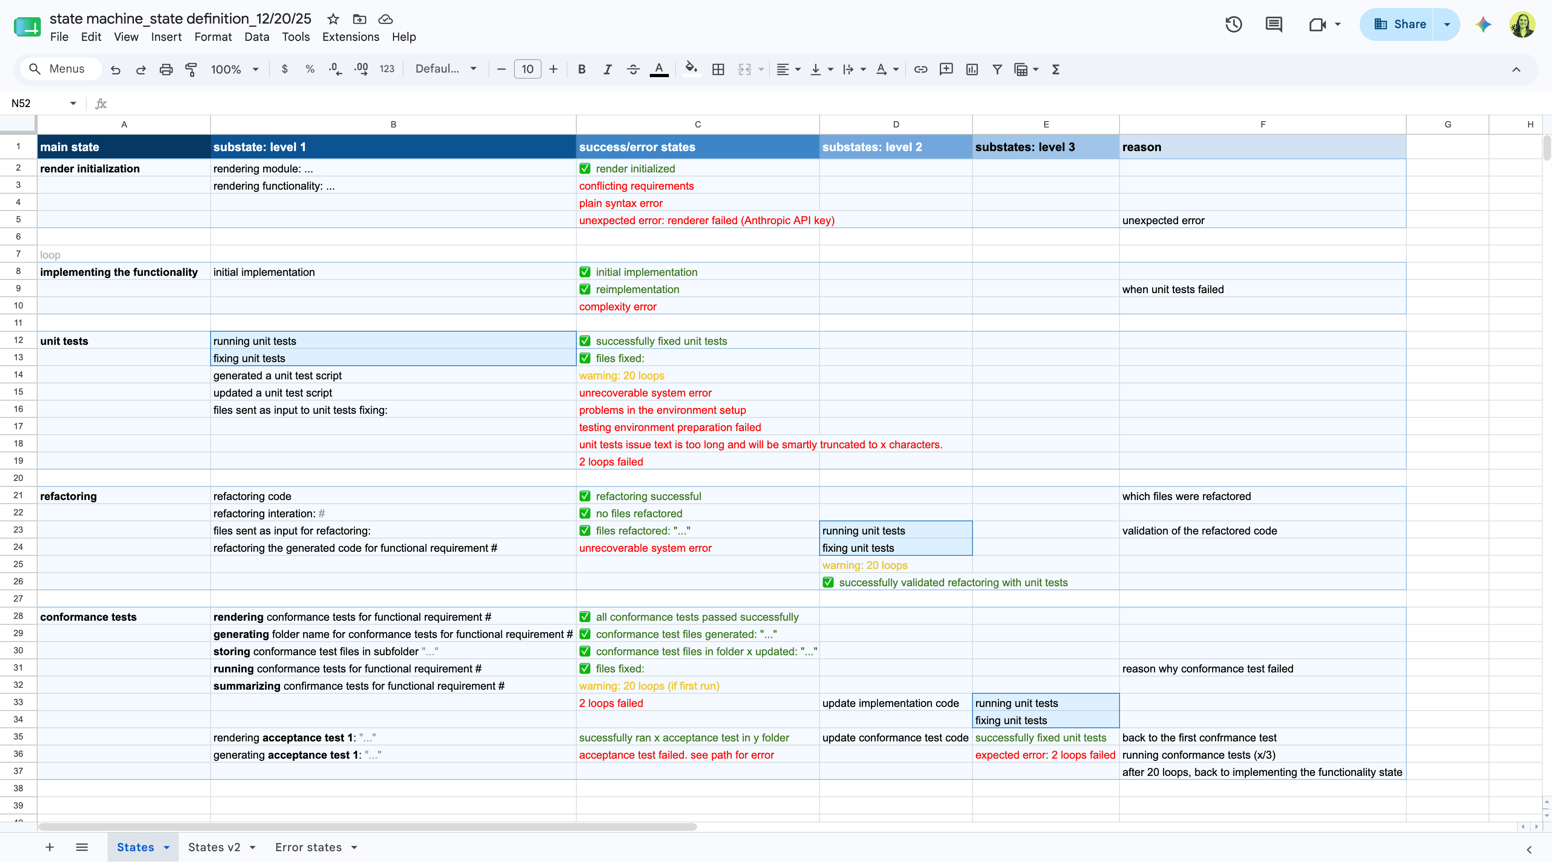Open the Name box dropdown arrow
Screen dimensions: 1552x863
73,103
